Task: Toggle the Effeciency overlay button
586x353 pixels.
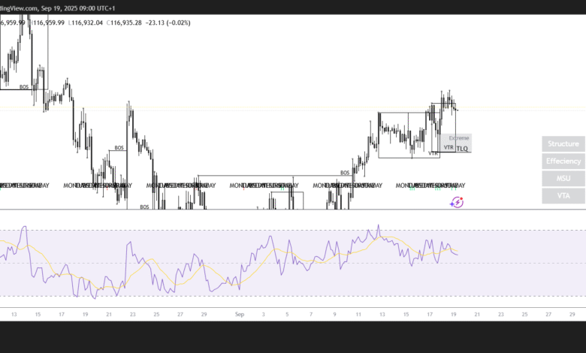Action: pos(563,161)
